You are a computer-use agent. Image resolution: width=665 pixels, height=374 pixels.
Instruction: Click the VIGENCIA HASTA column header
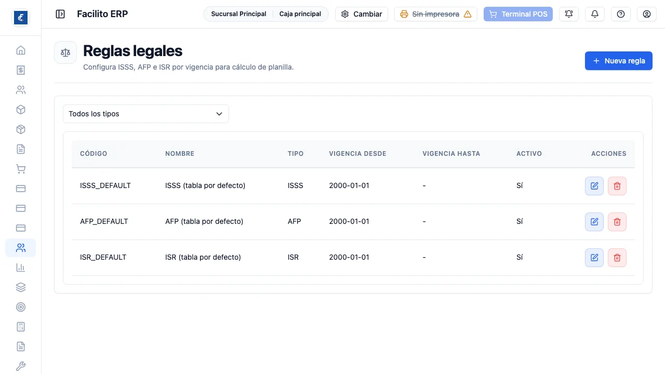click(x=451, y=154)
